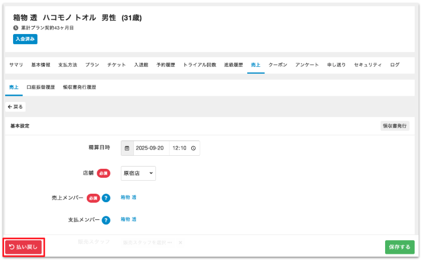
Task: Click the date field showing 2025-09-20
Action: (150, 148)
